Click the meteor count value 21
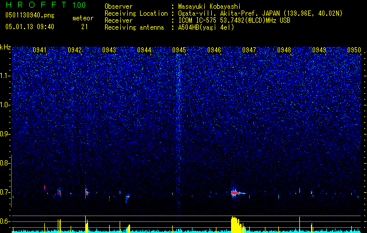 (85, 27)
